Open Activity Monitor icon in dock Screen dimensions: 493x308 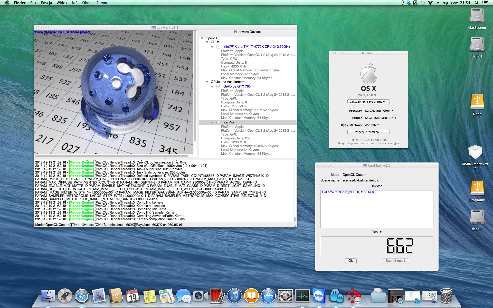(x=302, y=296)
